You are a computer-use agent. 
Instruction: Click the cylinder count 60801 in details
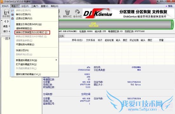click(87, 74)
